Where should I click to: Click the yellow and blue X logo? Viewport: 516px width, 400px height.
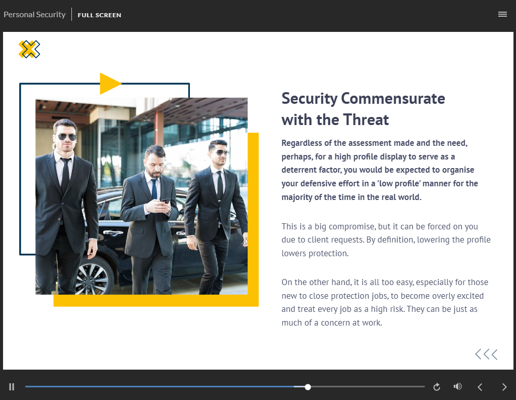(x=29, y=49)
